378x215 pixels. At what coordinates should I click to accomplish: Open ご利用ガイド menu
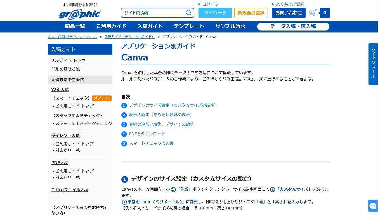point(111,26)
